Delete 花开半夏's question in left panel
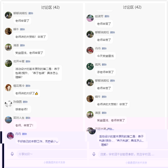168x168 pixels. 28,61
